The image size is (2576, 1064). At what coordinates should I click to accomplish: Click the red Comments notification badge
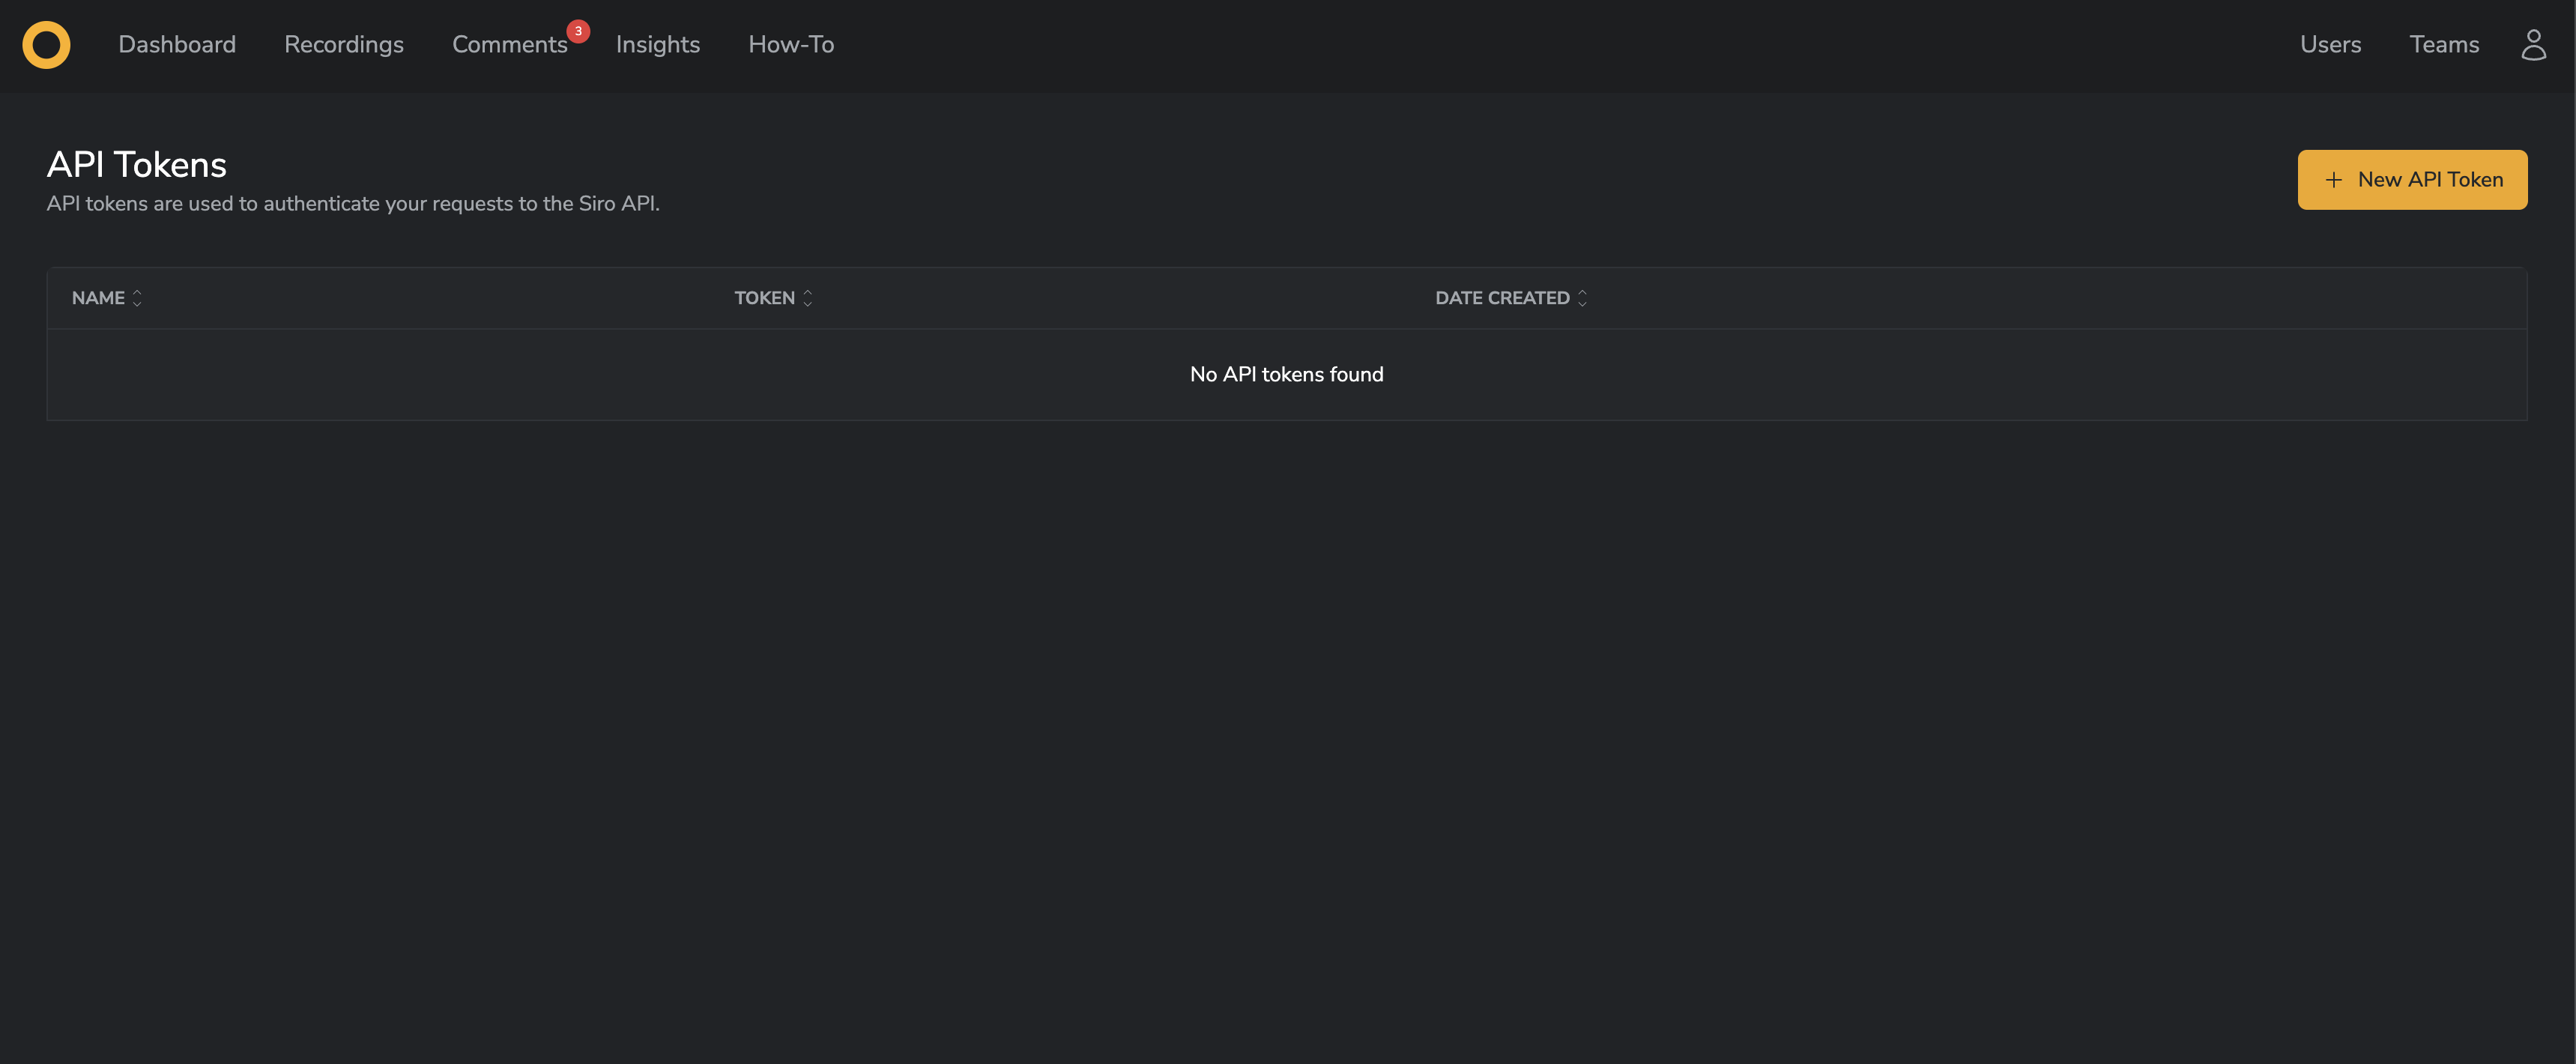[578, 31]
